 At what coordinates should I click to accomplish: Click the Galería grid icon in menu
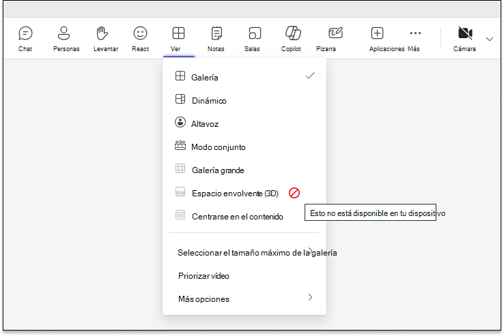click(180, 76)
